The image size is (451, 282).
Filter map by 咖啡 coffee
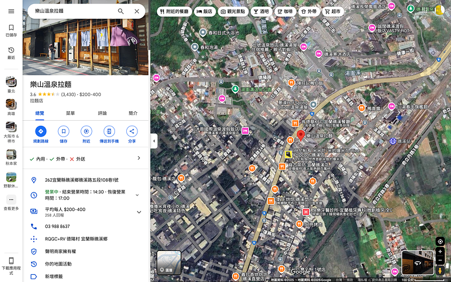pos(285,11)
